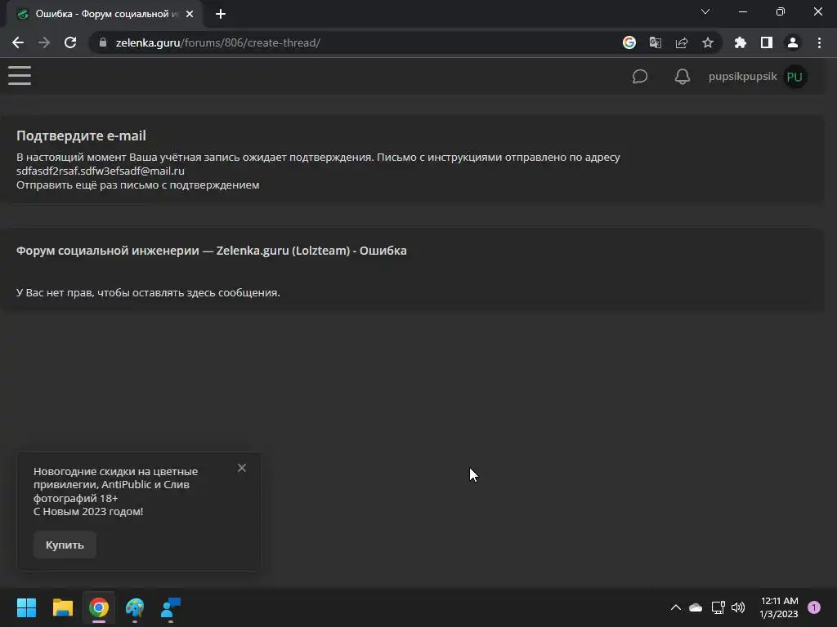Screen dimensions: 837x627
Task: Click Отправить ещё раз письмо с подтверждением
Action: point(137,185)
